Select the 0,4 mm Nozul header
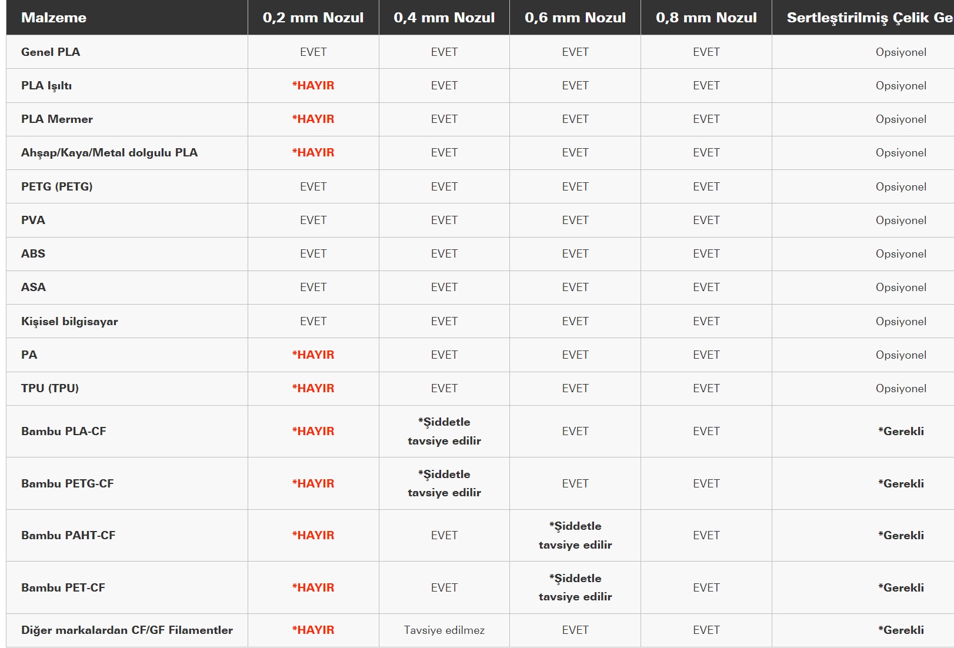954x648 pixels. 444,18
